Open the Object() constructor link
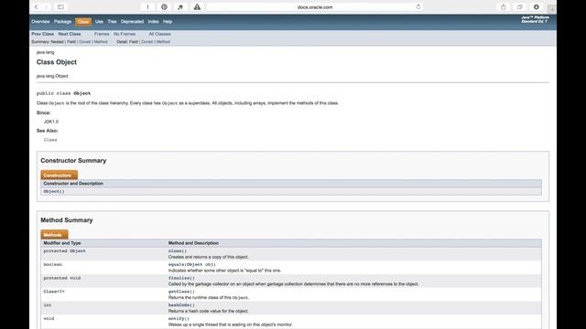The image size is (586, 329). coord(54,191)
